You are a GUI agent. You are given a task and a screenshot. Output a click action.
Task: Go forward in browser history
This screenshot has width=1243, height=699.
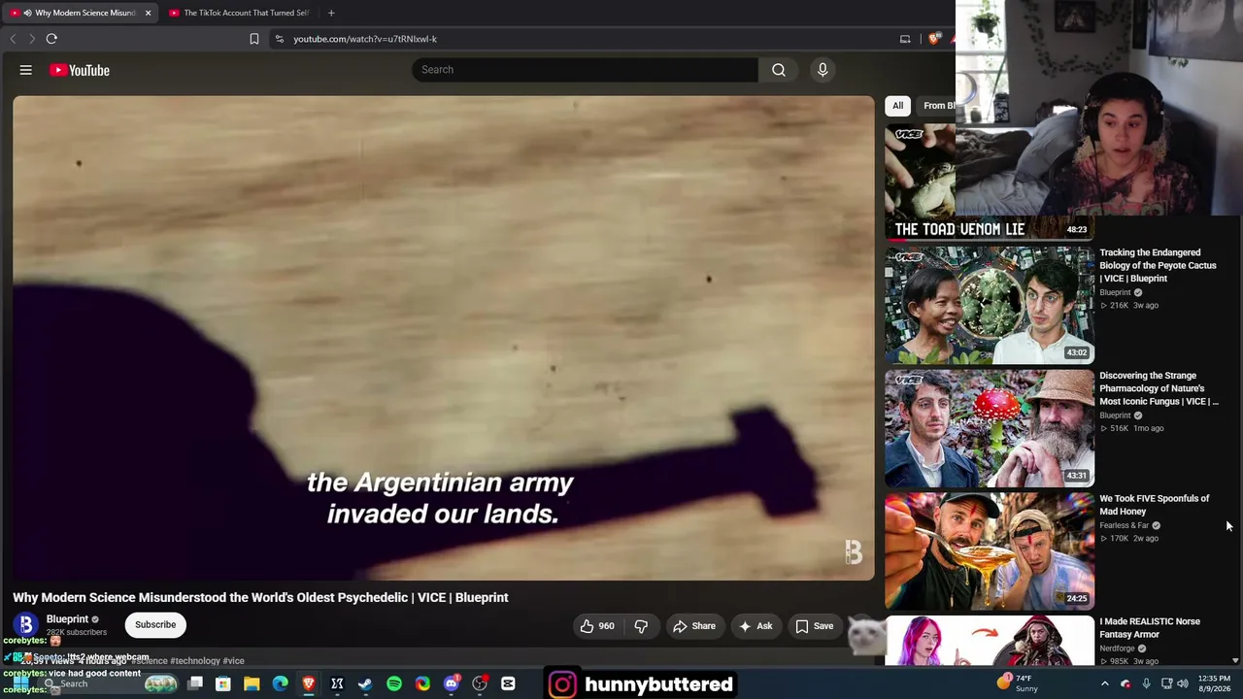[31, 39]
